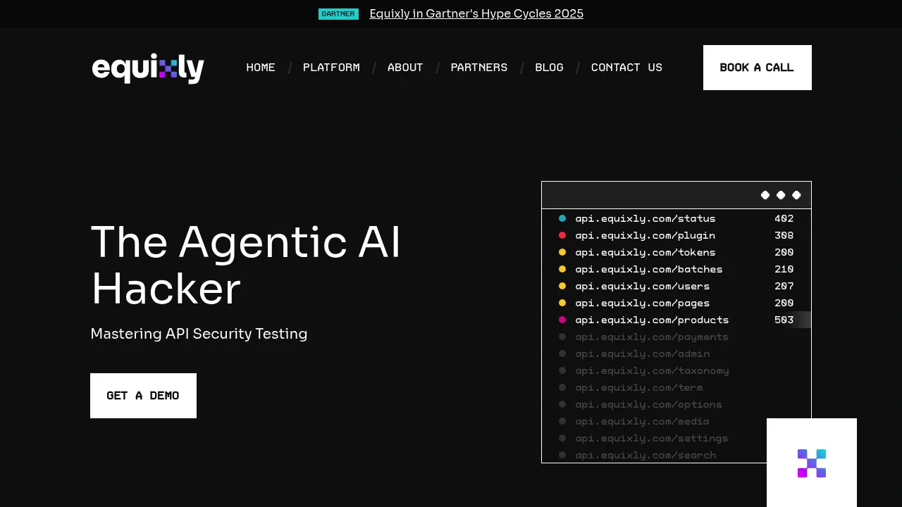Click dimmed api.equixly.com/admin row
The width and height of the screenshot is (902, 507).
(x=643, y=353)
